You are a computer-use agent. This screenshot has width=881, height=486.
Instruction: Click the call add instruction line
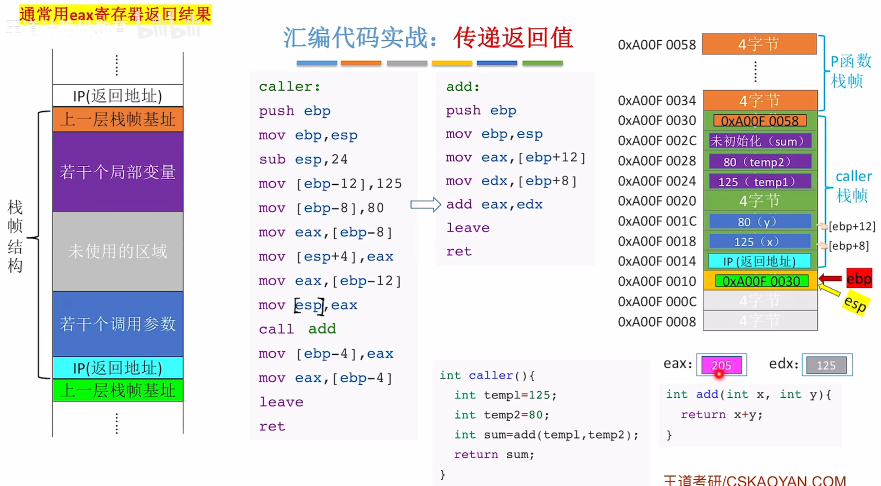(297, 329)
